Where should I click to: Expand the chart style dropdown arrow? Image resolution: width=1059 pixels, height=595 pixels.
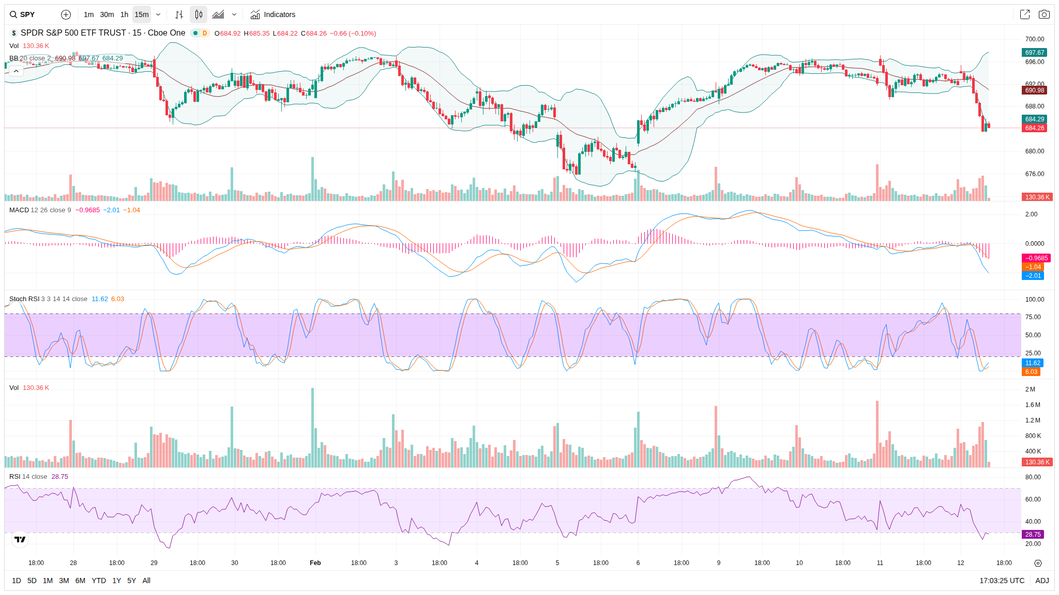234,14
